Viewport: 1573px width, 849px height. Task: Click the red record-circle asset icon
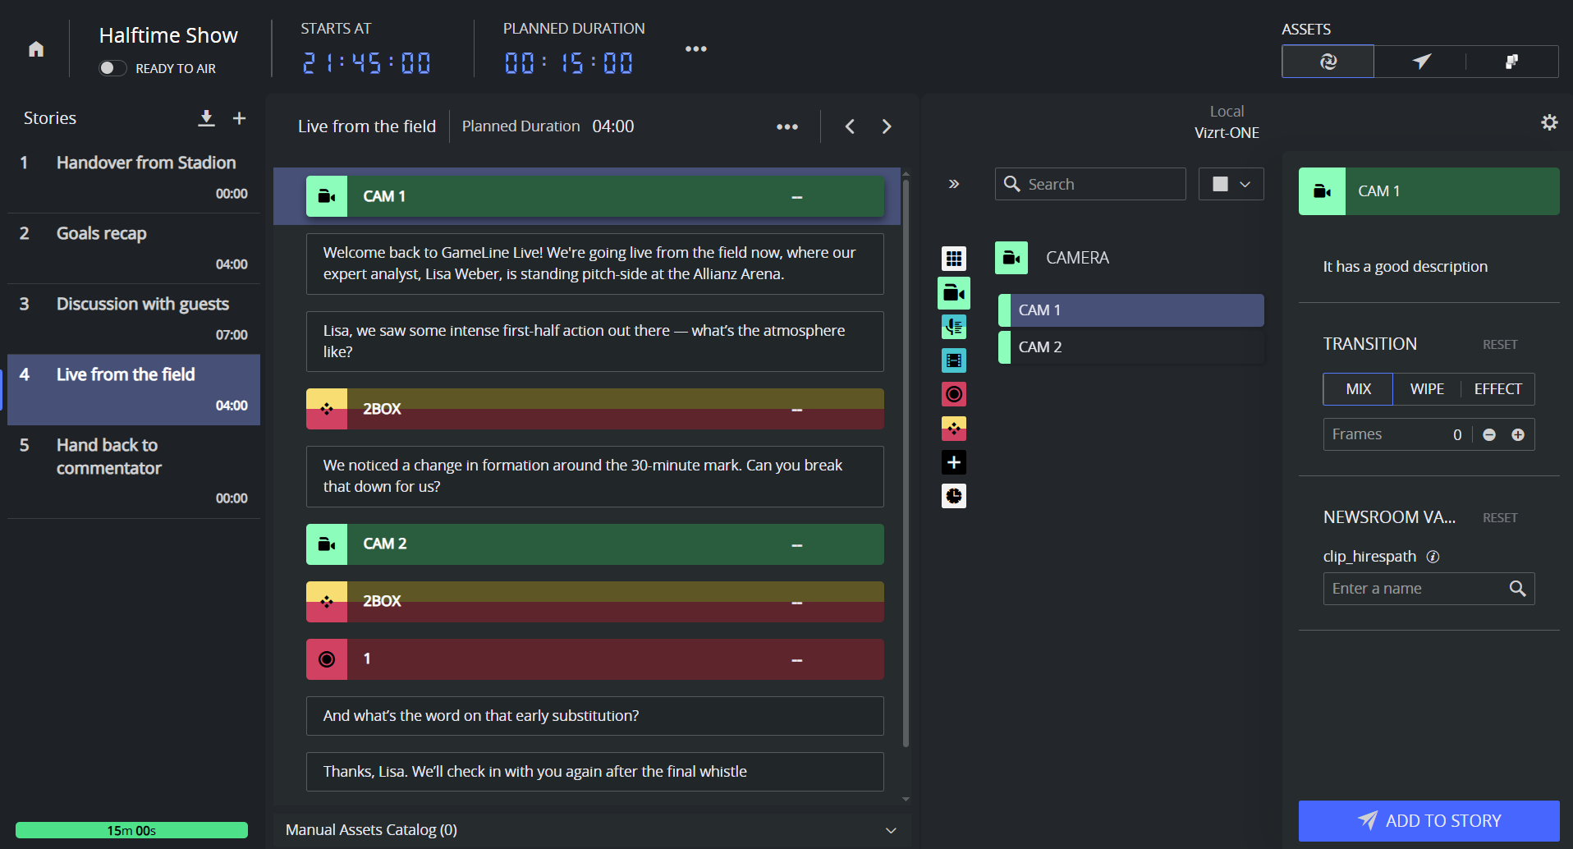point(953,394)
